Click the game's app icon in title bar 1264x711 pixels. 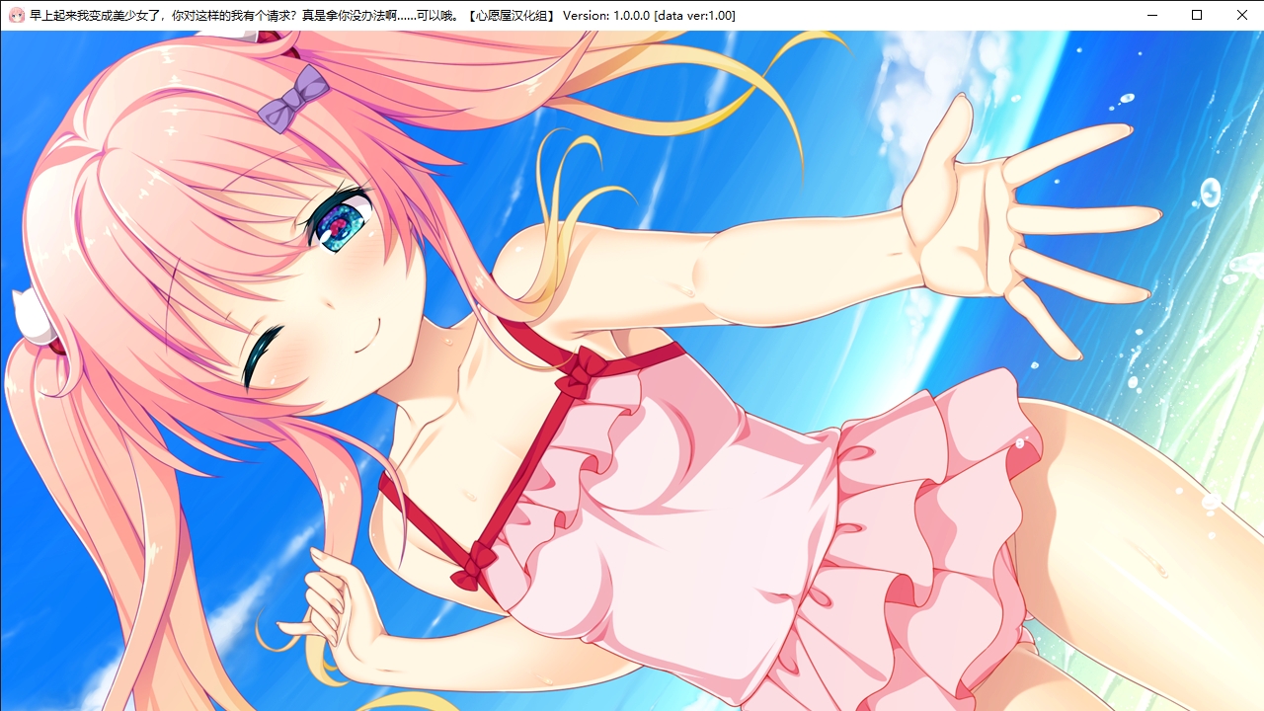coord(15,15)
